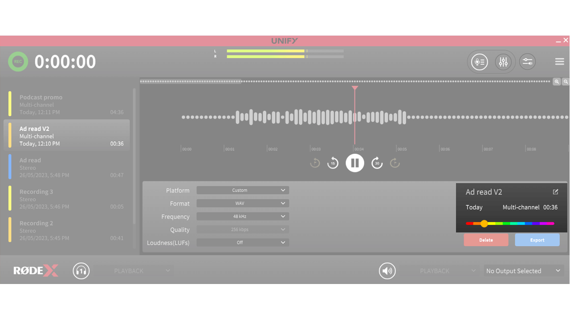Select the Recording 3 stereo file
This screenshot has height=320, width=570.
point(67,199)
